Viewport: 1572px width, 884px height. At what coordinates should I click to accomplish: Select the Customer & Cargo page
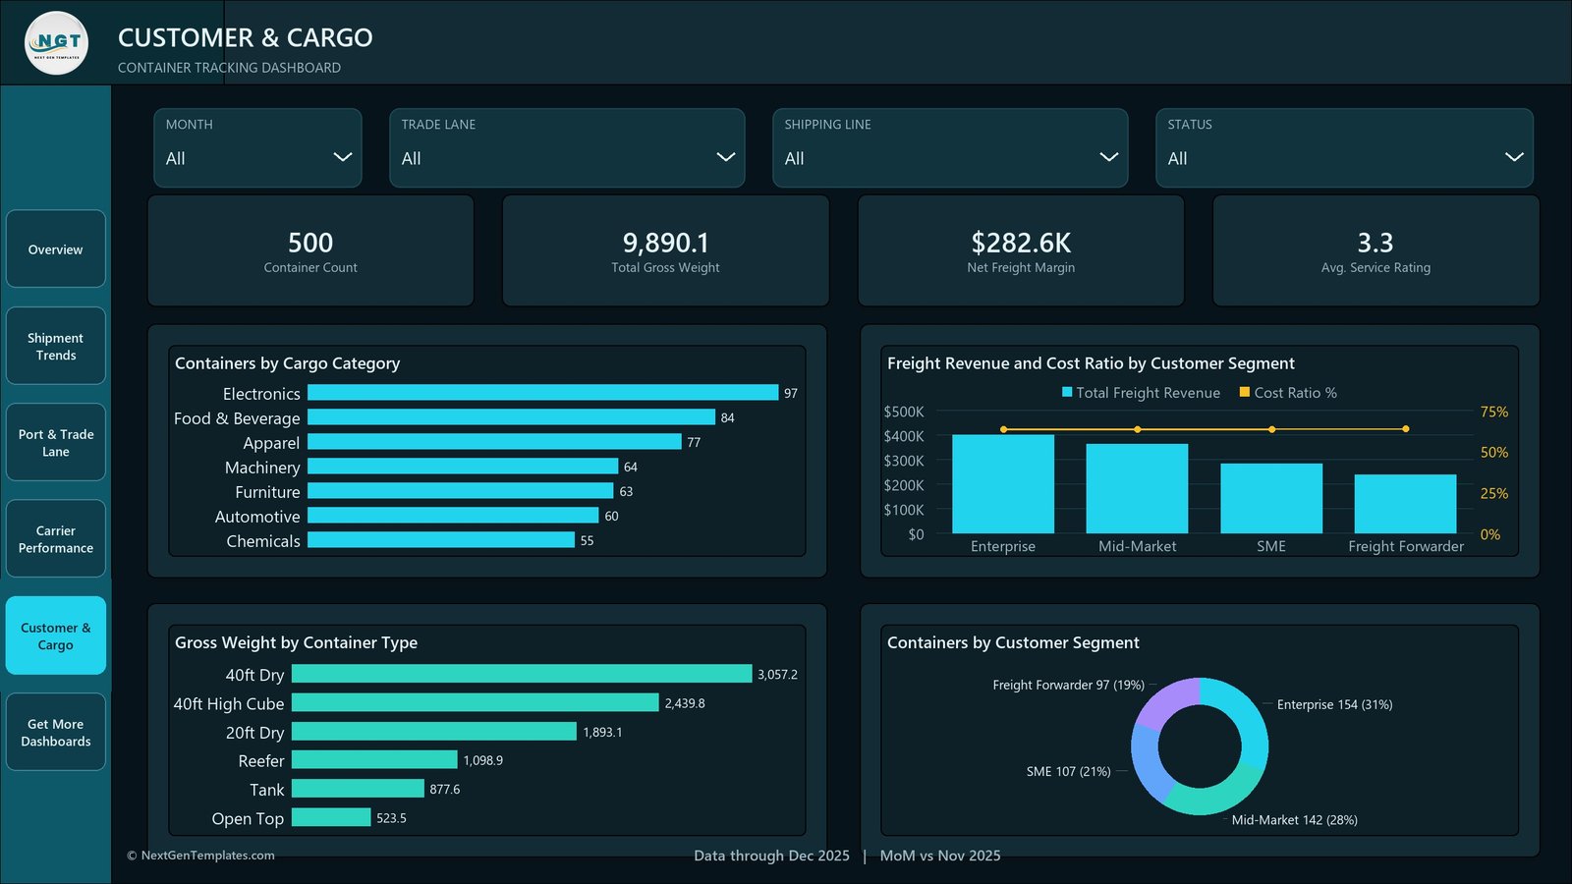56,635
